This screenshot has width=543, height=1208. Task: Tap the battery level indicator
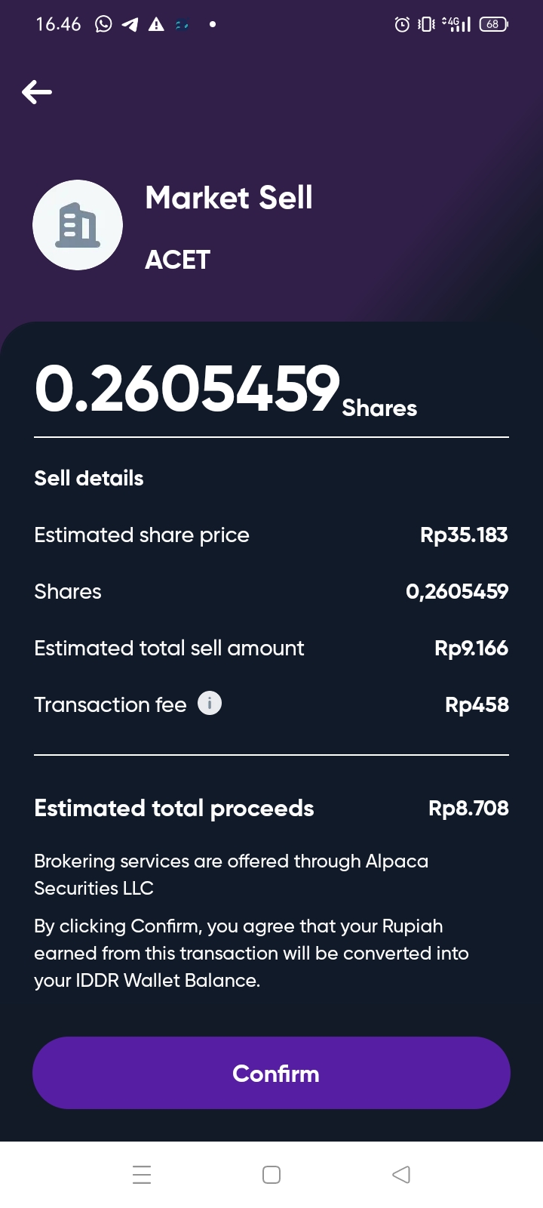tap(493, 24)
